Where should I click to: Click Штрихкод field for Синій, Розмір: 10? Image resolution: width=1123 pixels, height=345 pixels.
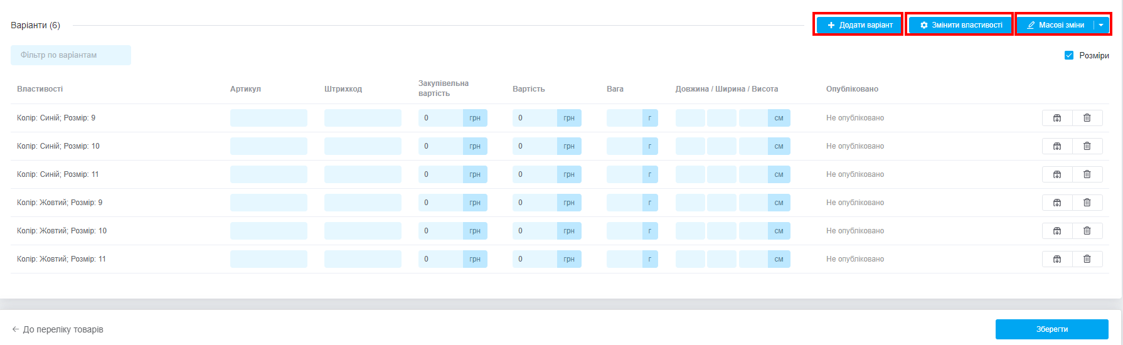pos(363,146)
